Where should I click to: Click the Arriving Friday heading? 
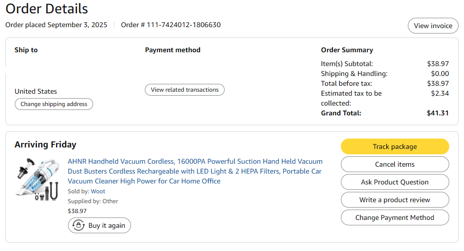point(46,144)
